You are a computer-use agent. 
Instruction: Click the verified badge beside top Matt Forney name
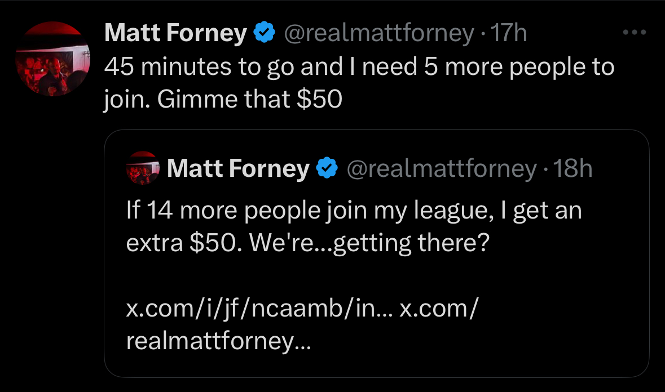[x=263, y=34]
